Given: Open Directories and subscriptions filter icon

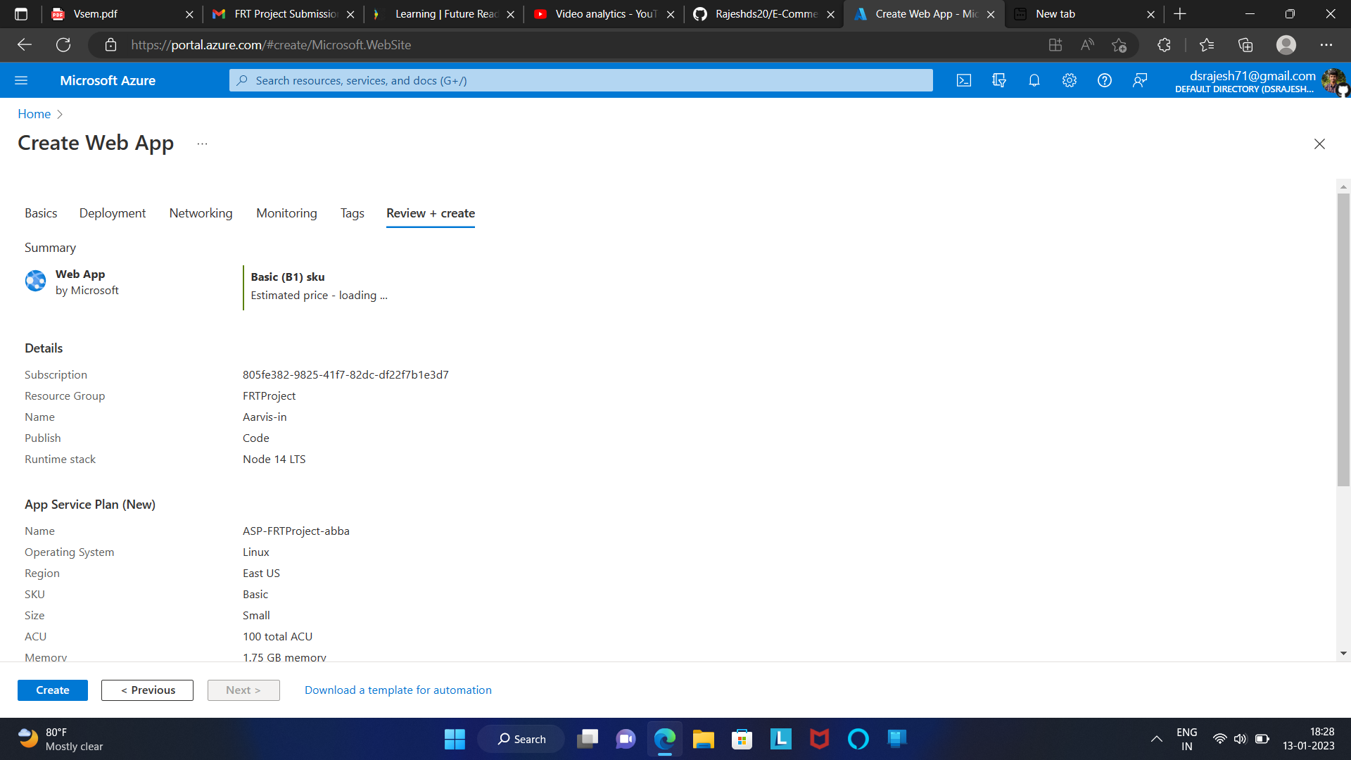Looking at the screenshot, I should coord(999,80).
